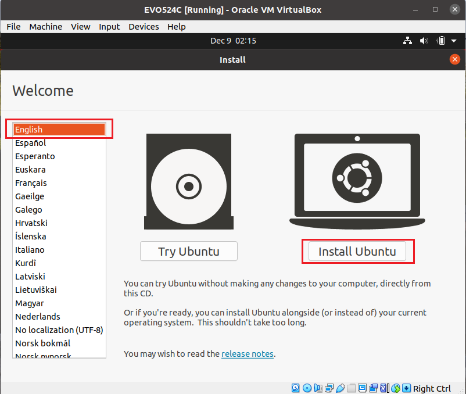Click the hard disk activity icon in status bar
466x394 pixels.
point(295,388)
